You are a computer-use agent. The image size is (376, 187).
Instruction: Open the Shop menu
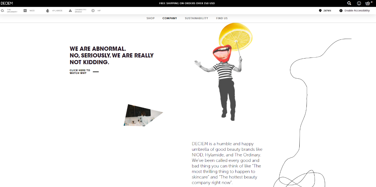(x=151, y=18)
